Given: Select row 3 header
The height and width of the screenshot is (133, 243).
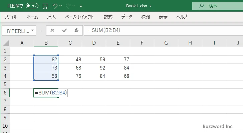Looking at the screenshot, I should 5,68.
